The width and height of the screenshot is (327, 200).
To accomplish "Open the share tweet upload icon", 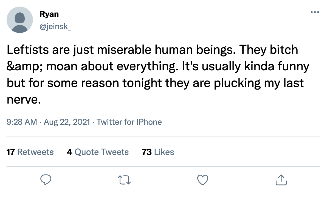I will click(281, 180).
